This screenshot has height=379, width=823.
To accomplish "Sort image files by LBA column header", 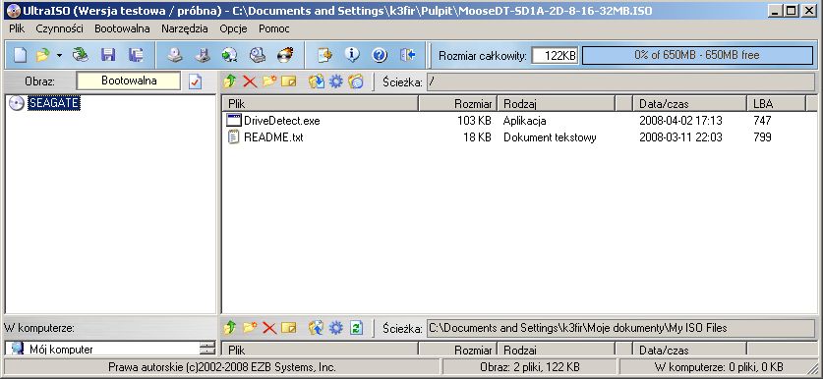I will point(776,104).
